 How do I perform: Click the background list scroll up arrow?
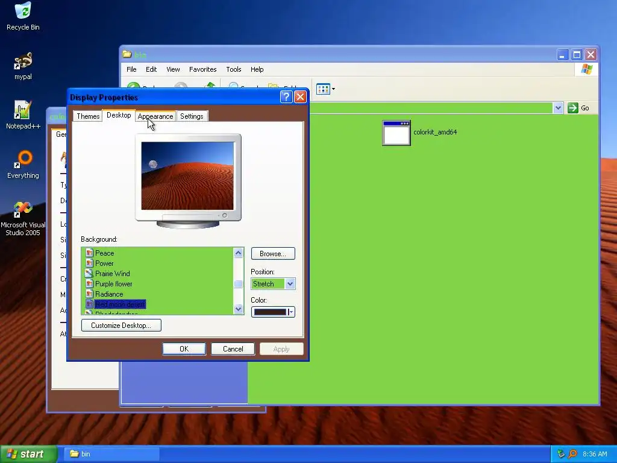238,253
